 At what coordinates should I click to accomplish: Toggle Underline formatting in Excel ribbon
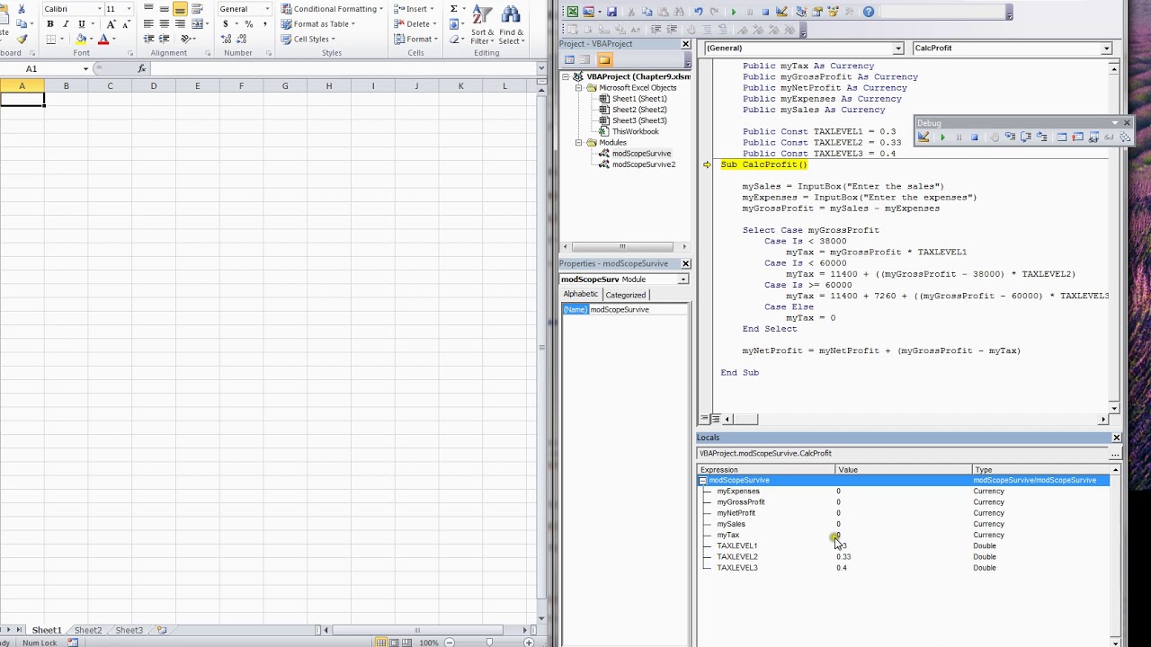click(82, 23)
